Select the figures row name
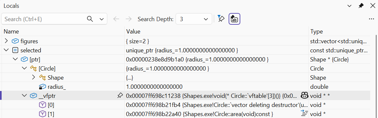The image size is (378, 118). coord(29,41)
